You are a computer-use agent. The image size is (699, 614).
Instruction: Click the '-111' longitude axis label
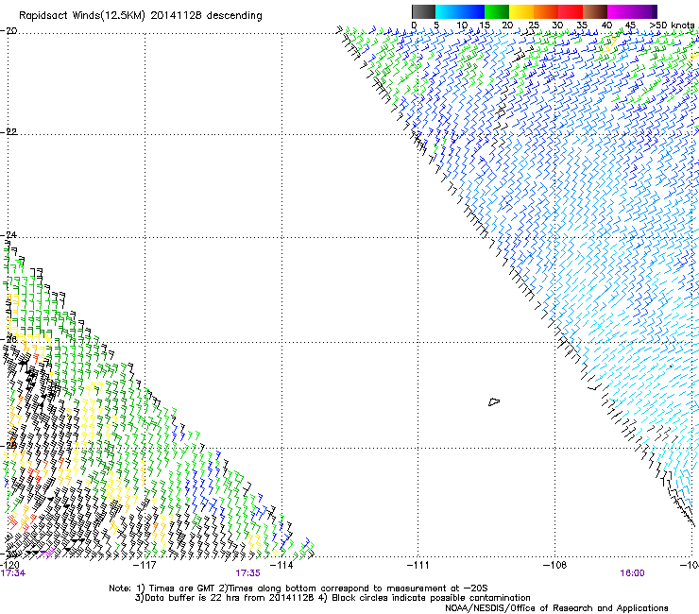tap(418, 565)
